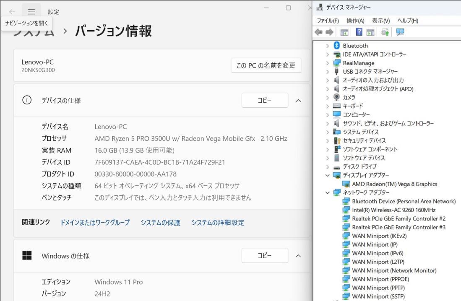
Task: Click product ID 00330-80000-00000-AA178
Action: [x=135, y=174]
